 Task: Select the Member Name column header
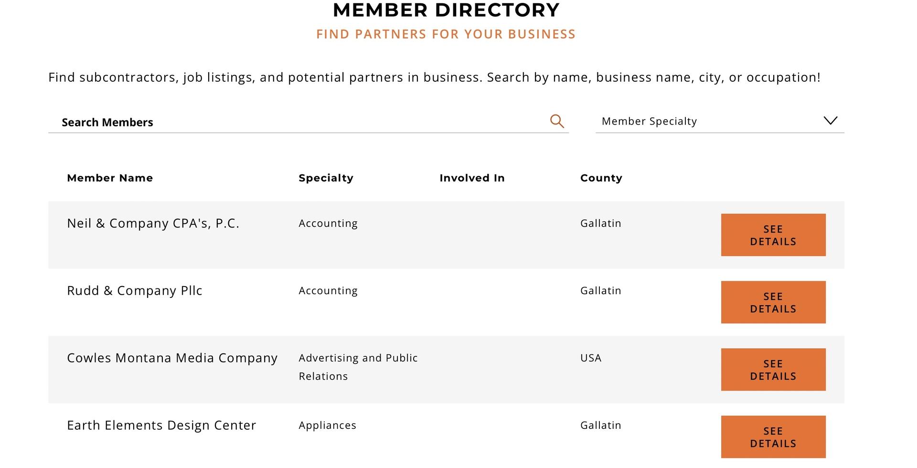pos(110,178)
